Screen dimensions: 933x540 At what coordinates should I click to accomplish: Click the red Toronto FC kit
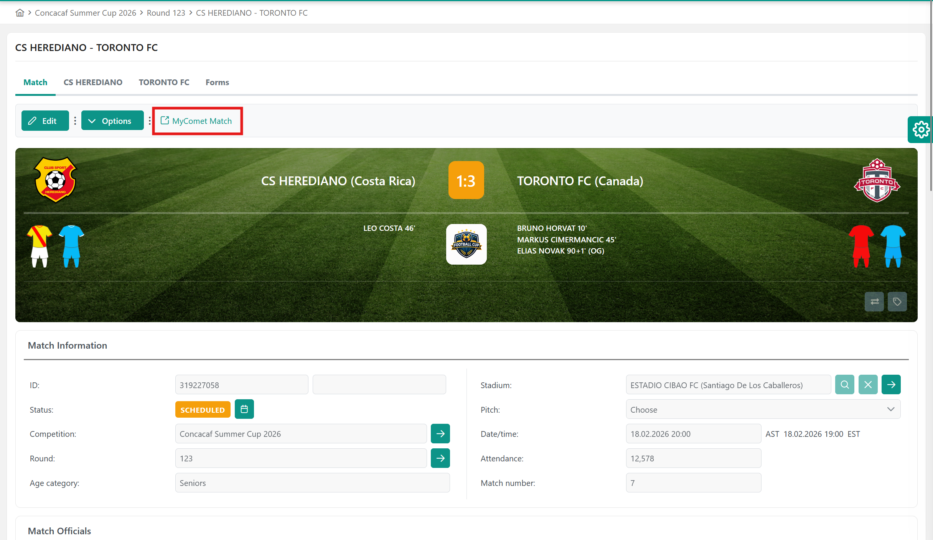click(x=861, y=246)
